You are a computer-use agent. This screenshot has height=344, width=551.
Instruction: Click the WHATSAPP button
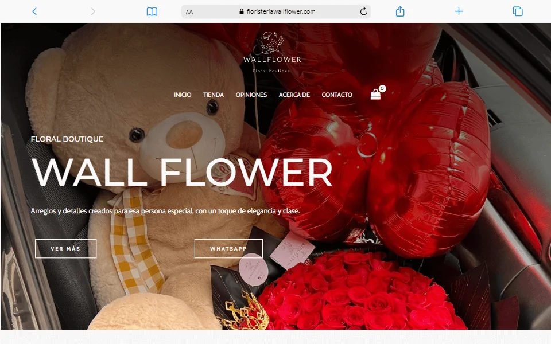[228, 248]
